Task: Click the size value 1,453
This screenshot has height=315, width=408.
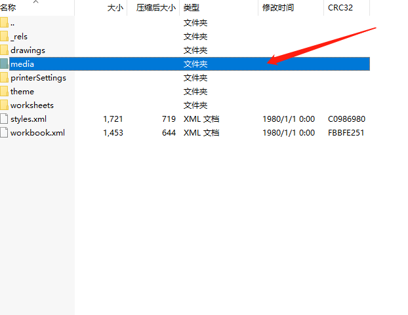Action: pyautogui.click(x=113, y=133)
